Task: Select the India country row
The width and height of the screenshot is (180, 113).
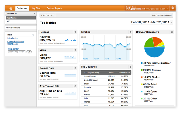Action: pos(106,98)
